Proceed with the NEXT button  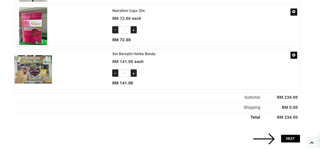point(290,139)
